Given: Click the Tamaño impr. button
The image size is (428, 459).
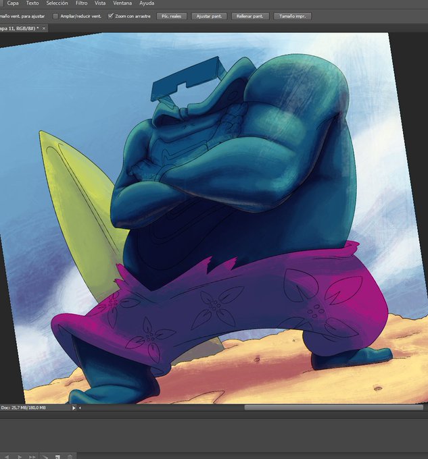Looking at the screenshot, I should click(292, 16).
